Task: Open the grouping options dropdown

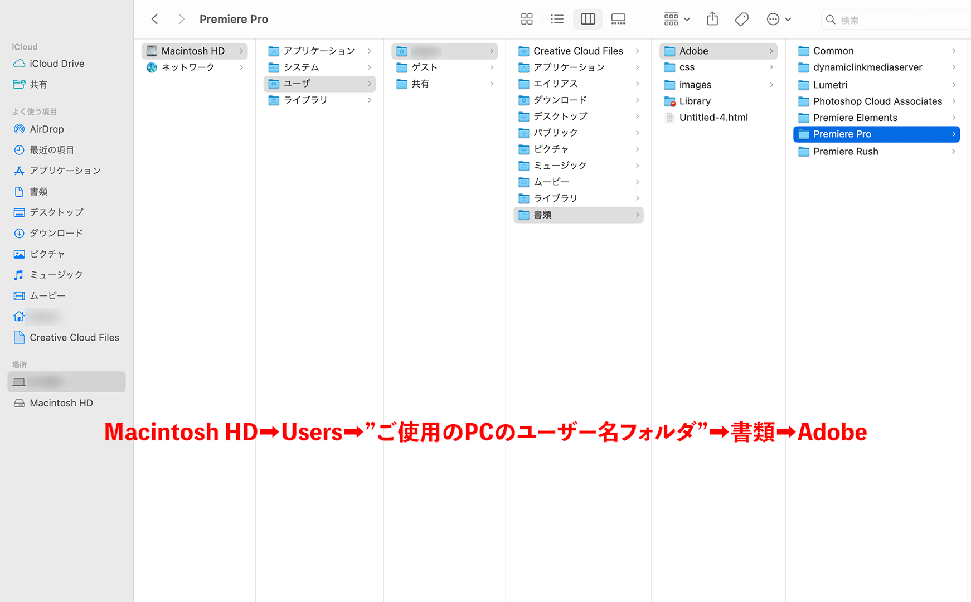Action: [676, 18]
